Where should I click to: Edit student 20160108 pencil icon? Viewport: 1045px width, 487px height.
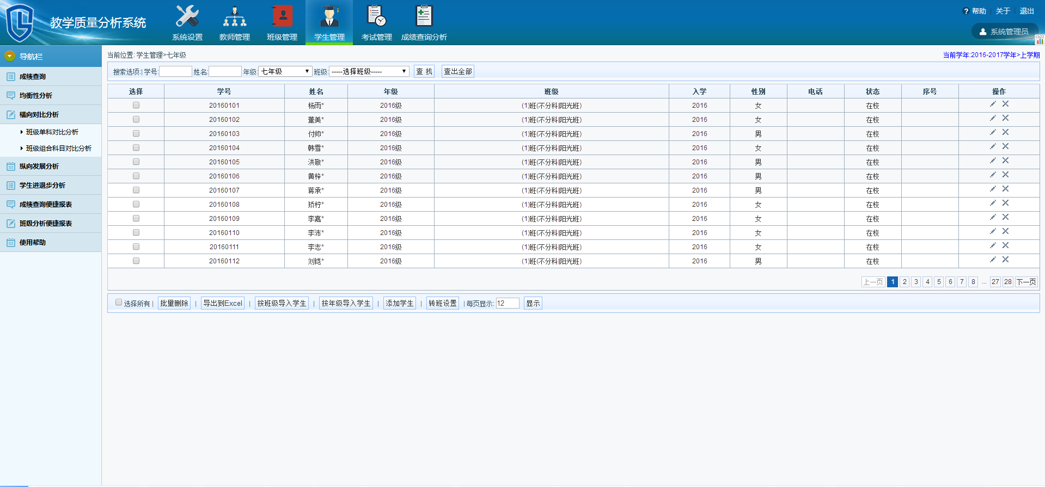(x=993, y=203)
